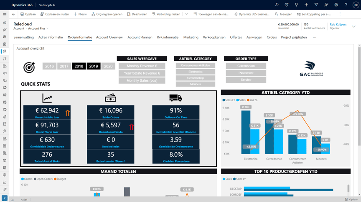Click the status bar expand icon bottom left
Viewport: 361px width, 202px height.
[12, 200]
